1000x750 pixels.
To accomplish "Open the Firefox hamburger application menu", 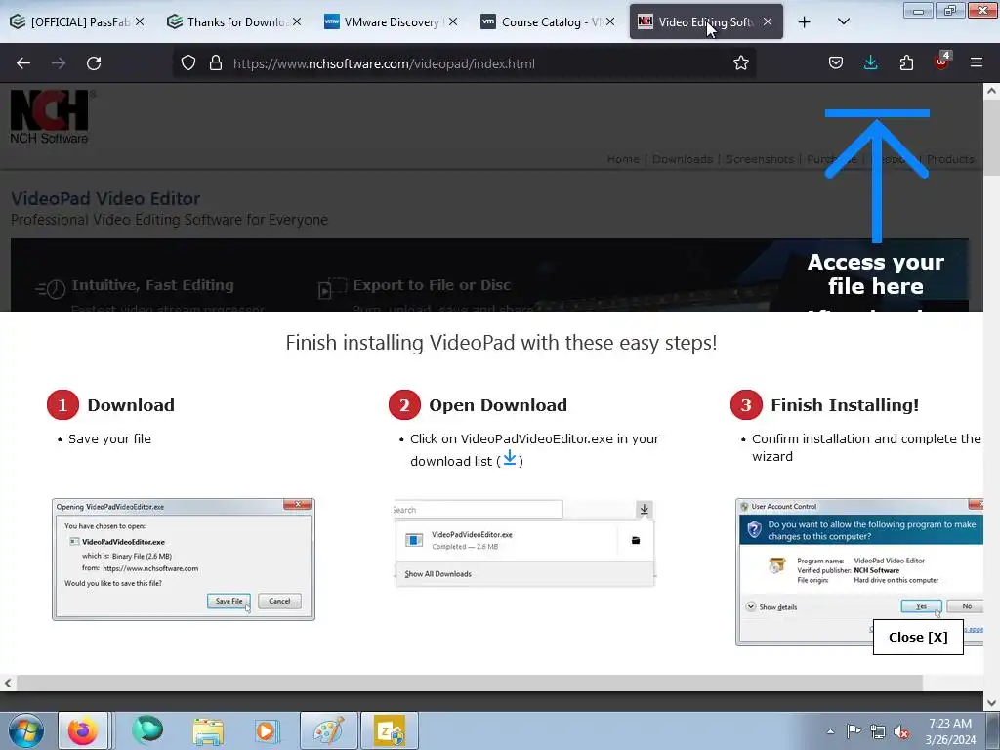I will click(x=977, y=62).
